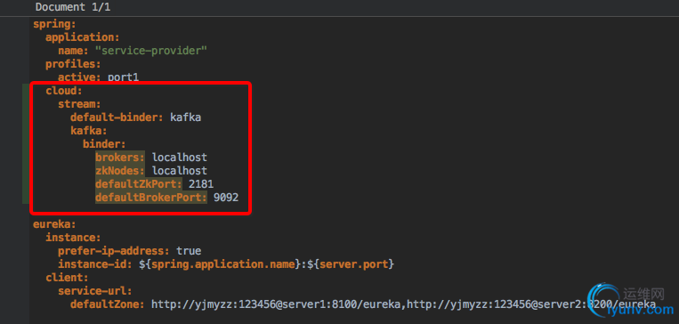Place the cursor on the 'cloud:' key

coord(64,91)
